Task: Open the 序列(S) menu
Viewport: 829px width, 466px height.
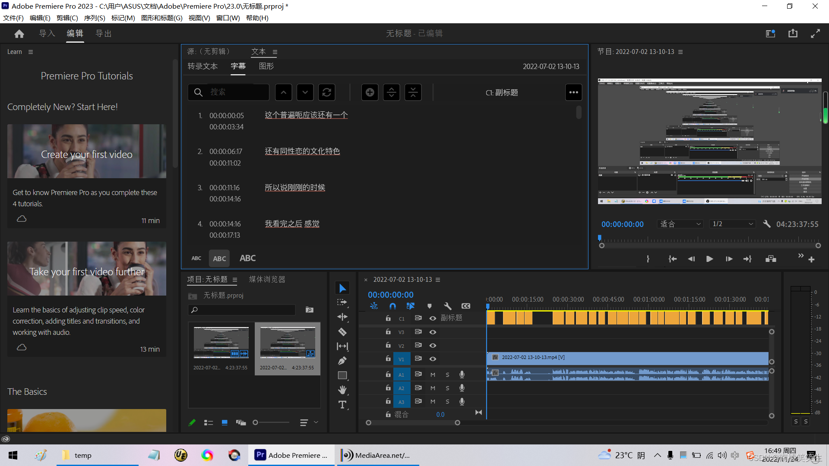Action: 95,18
